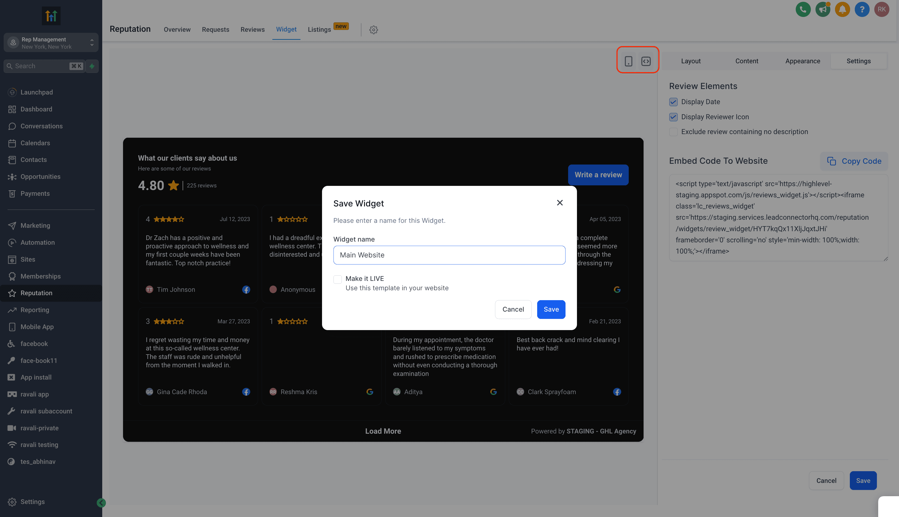Expand Rep Management account switcher
Viewport: 899px width, 517px height.
click(51, 43)
